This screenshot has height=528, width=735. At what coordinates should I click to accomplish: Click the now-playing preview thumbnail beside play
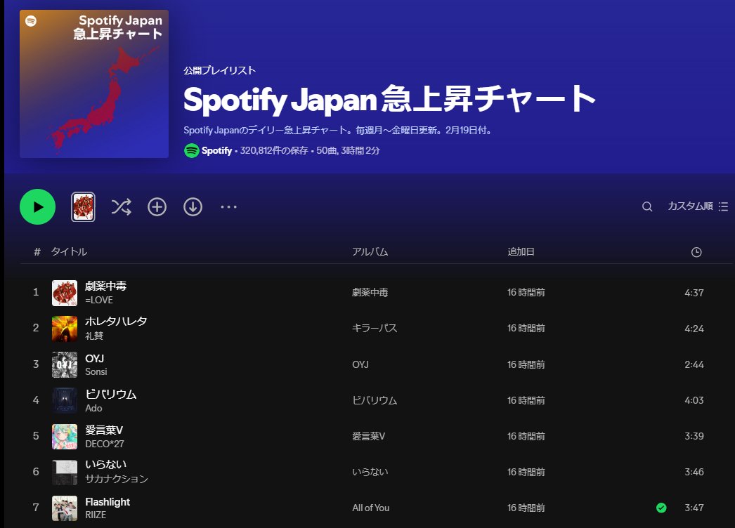tap(83, 206)
